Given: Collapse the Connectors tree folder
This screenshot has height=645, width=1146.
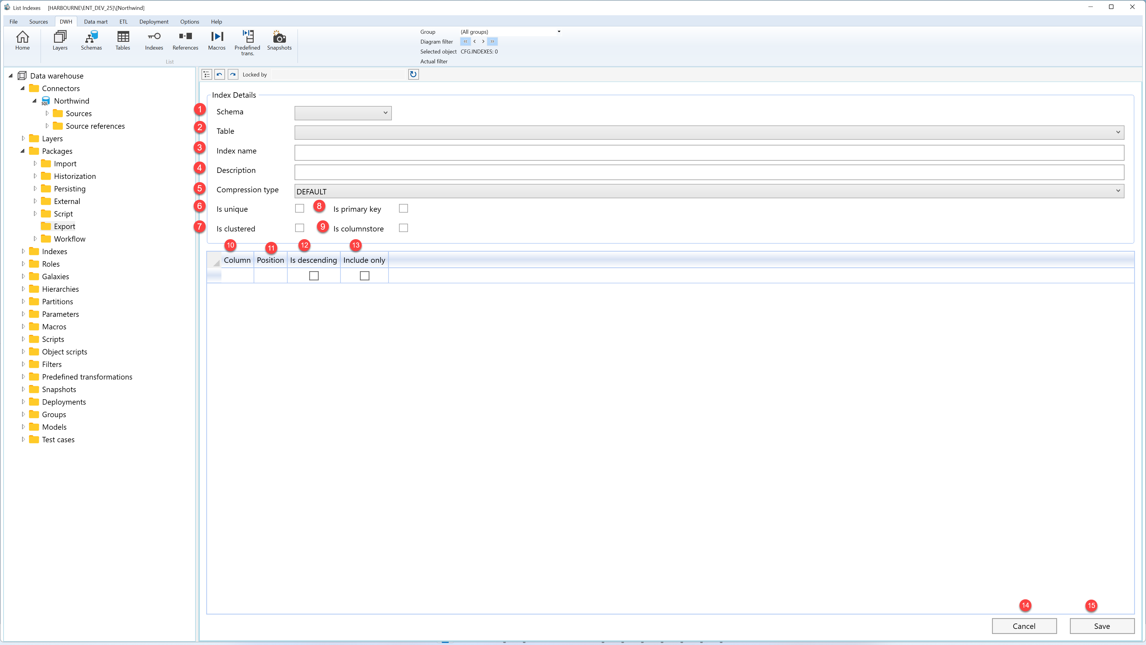Looking at the screenshot, I should (23, 88).
